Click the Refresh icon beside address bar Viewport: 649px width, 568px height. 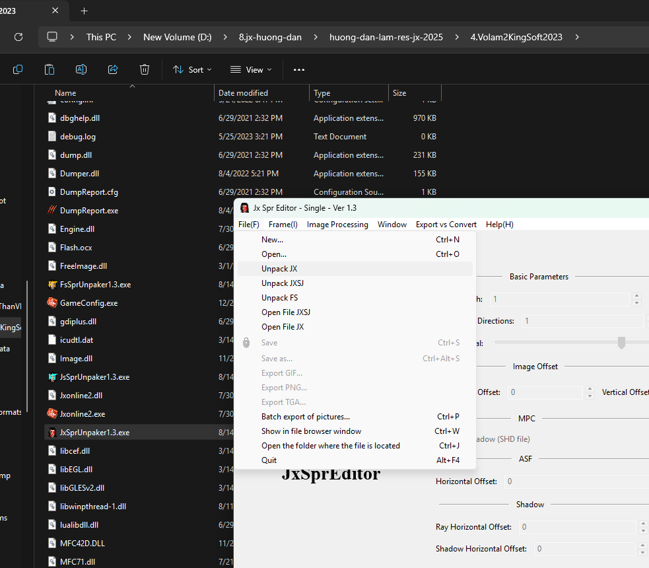(x=18, y=37)
